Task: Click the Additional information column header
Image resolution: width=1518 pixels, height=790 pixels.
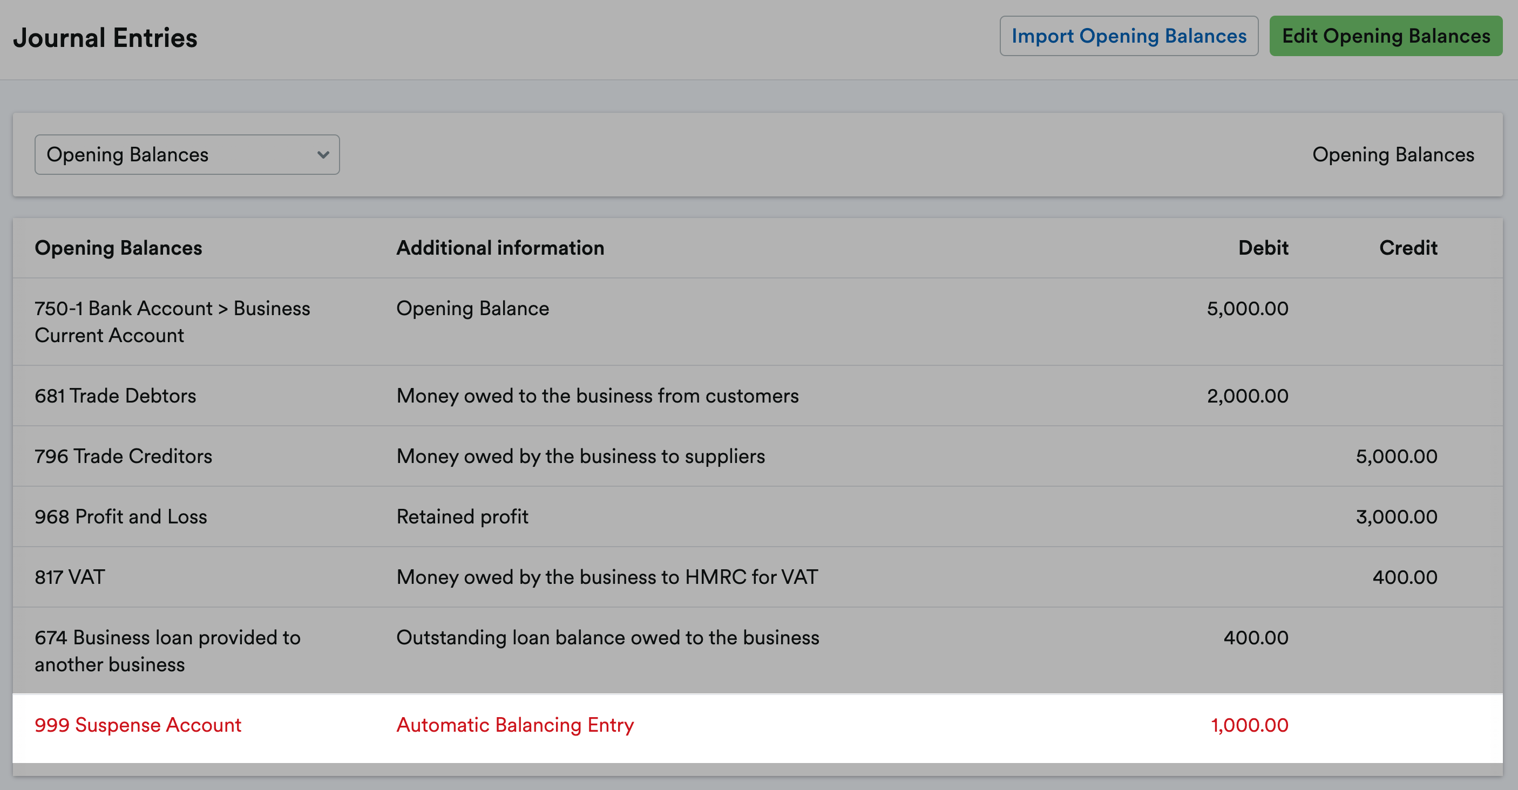Action: pos(500,248)
